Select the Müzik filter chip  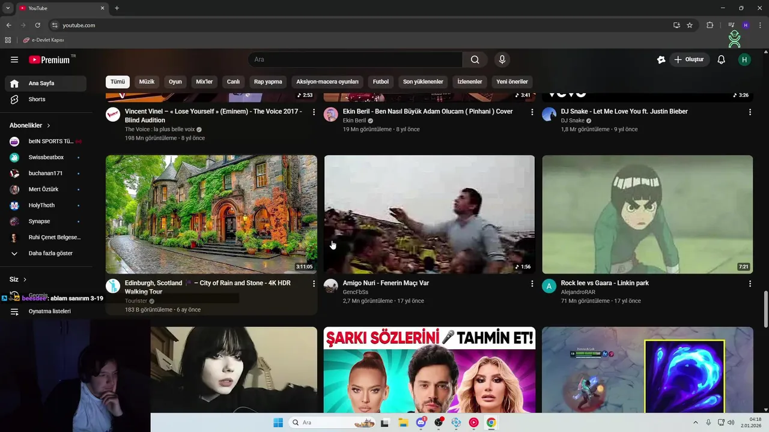click(x=147, y=82)
